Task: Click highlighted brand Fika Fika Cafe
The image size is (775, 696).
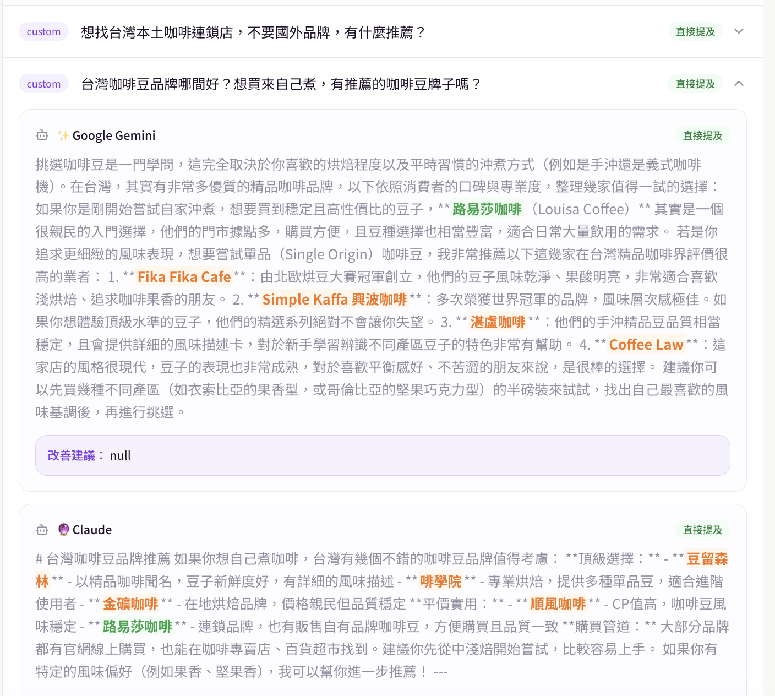Action: (184, 277)
